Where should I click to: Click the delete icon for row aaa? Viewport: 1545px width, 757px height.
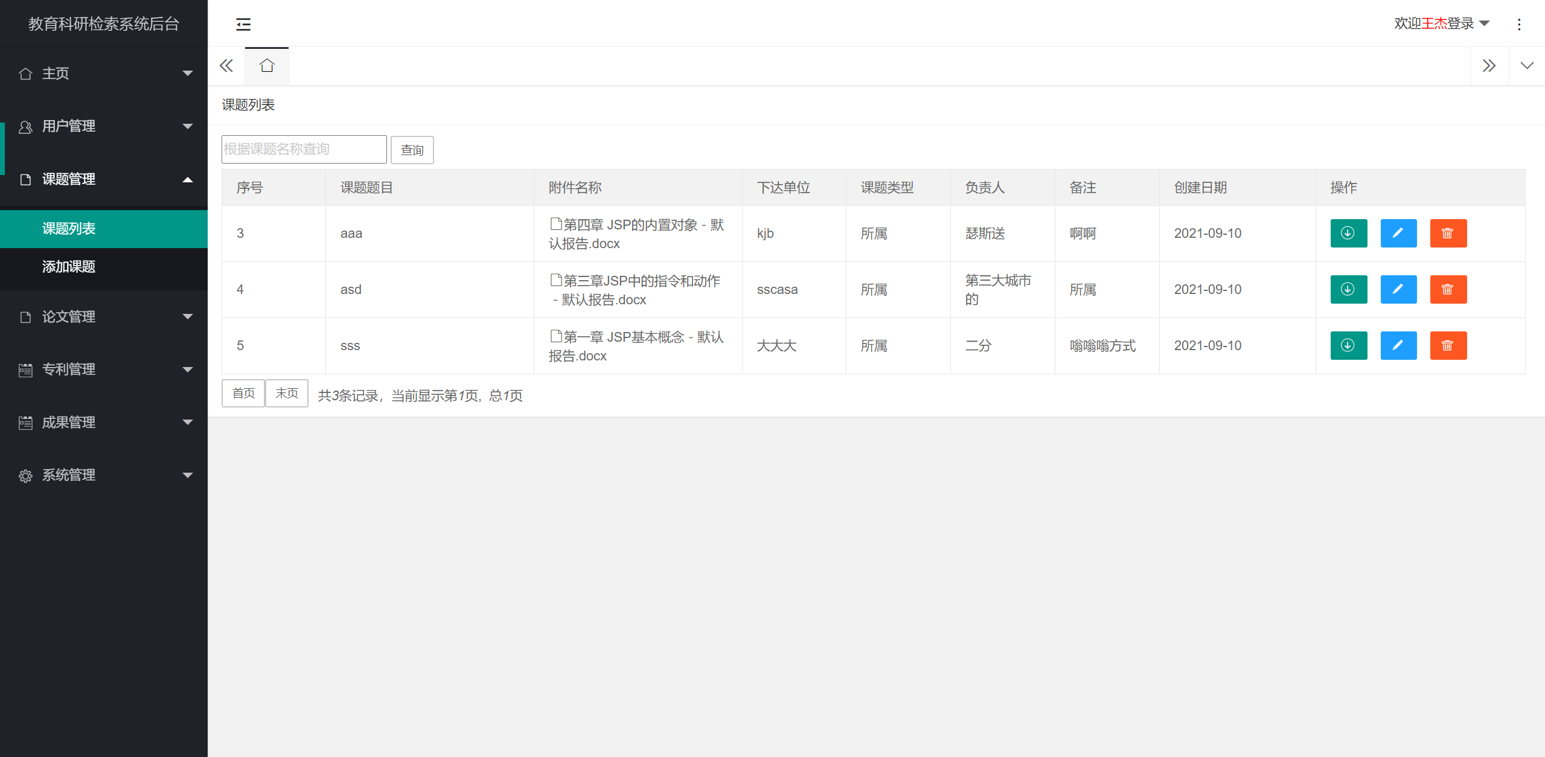(x=1448, y=233)
